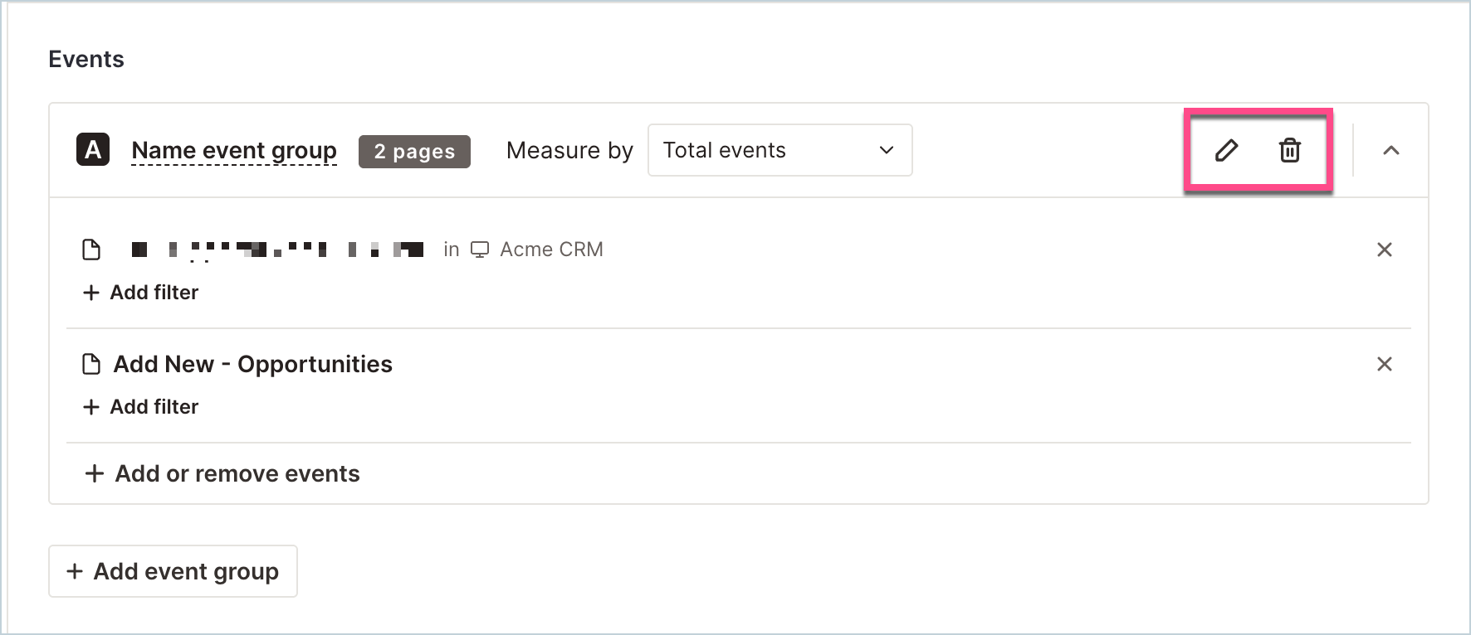Add filter under Add New - Opportunities
This screenshot has height=635, width=1471.
141,407
